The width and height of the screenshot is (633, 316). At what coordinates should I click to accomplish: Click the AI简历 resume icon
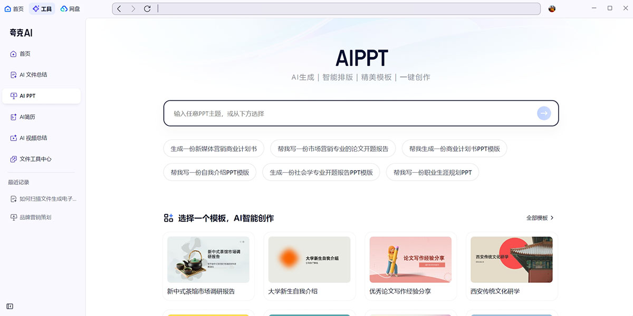click(x=14, y=117)
